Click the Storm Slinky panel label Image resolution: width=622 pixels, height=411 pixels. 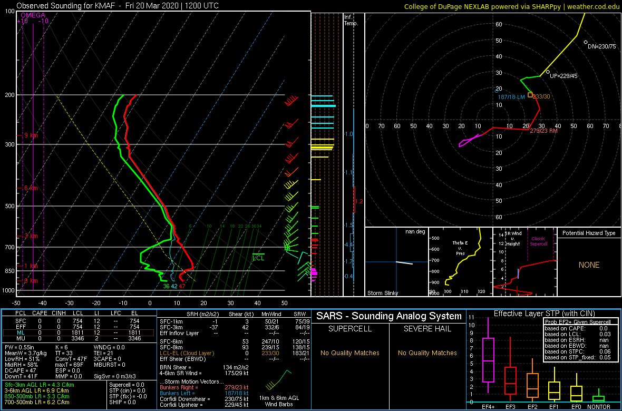click(382, 293)
